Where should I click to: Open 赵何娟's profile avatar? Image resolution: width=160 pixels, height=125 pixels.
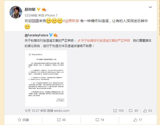coord(16,12)
